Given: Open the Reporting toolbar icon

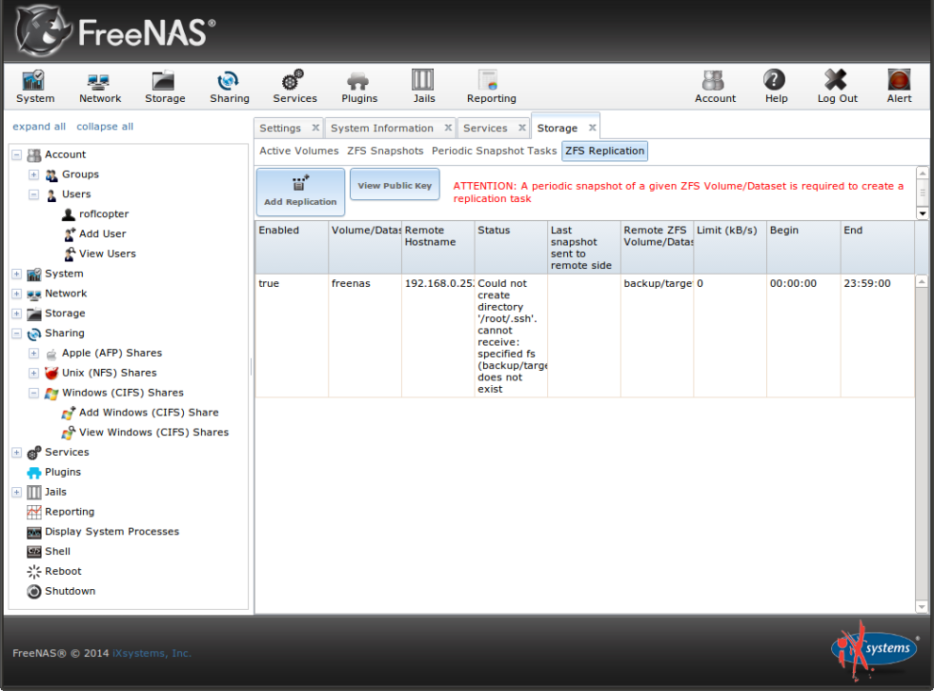Looking at the screenshot, I should pyautogui.click(x=490, y=86).
